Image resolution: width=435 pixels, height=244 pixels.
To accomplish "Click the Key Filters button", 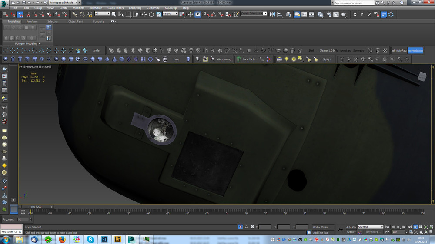I will (373, 232).
